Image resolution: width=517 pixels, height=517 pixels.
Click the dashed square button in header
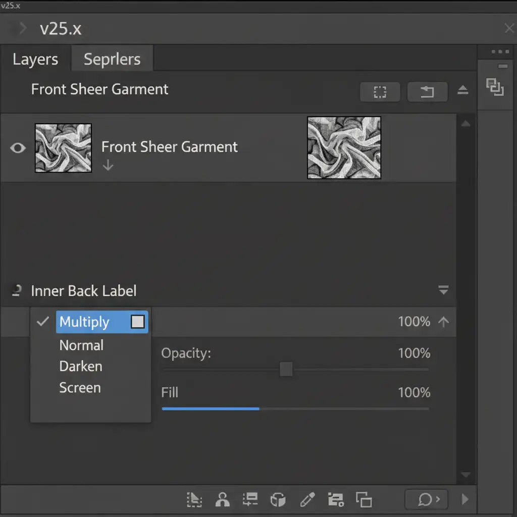[x=380, y=92]
